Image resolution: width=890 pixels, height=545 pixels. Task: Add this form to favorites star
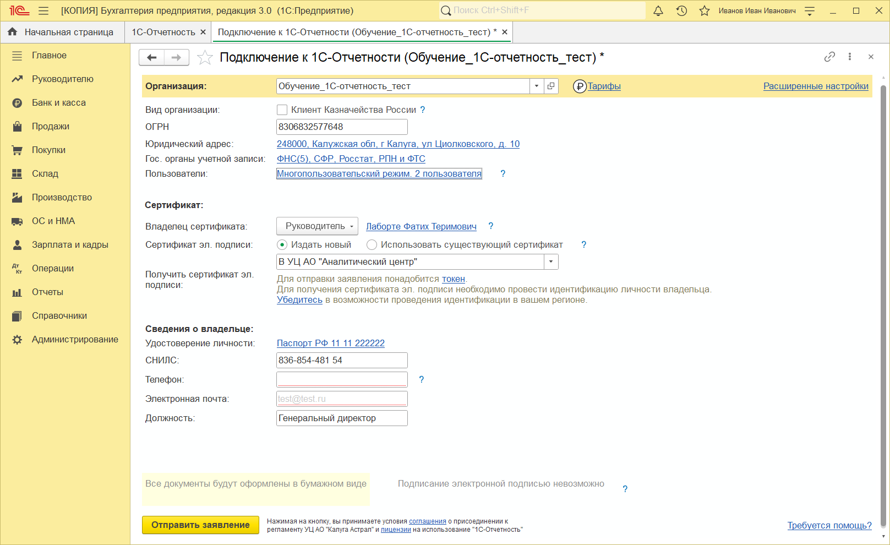click(x=205, y=57)
